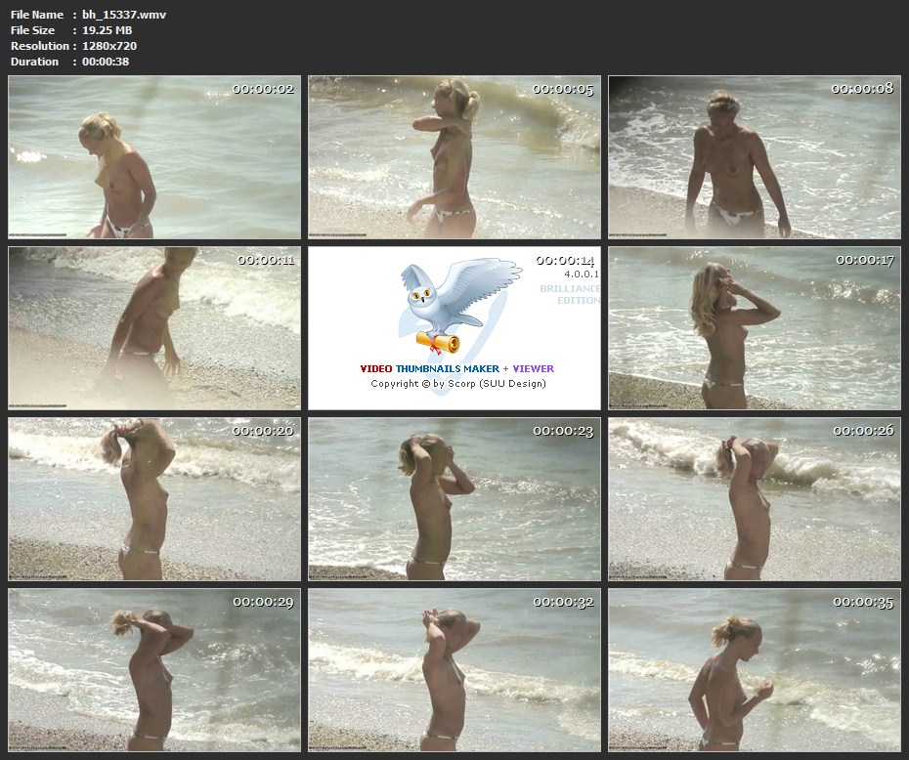Select the 00:00:38 duration value
The image size is (909, 760).
pos(106,62)
